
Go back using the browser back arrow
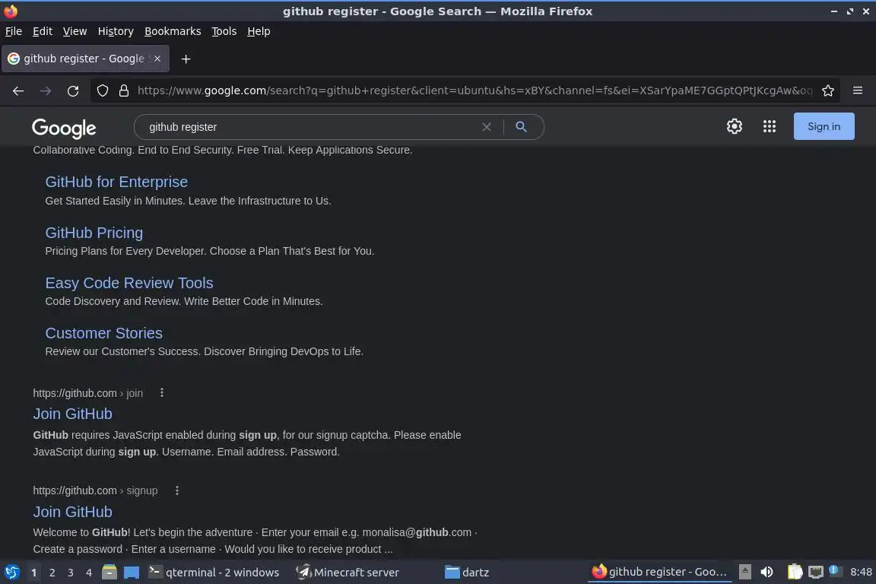click(18, 91)
